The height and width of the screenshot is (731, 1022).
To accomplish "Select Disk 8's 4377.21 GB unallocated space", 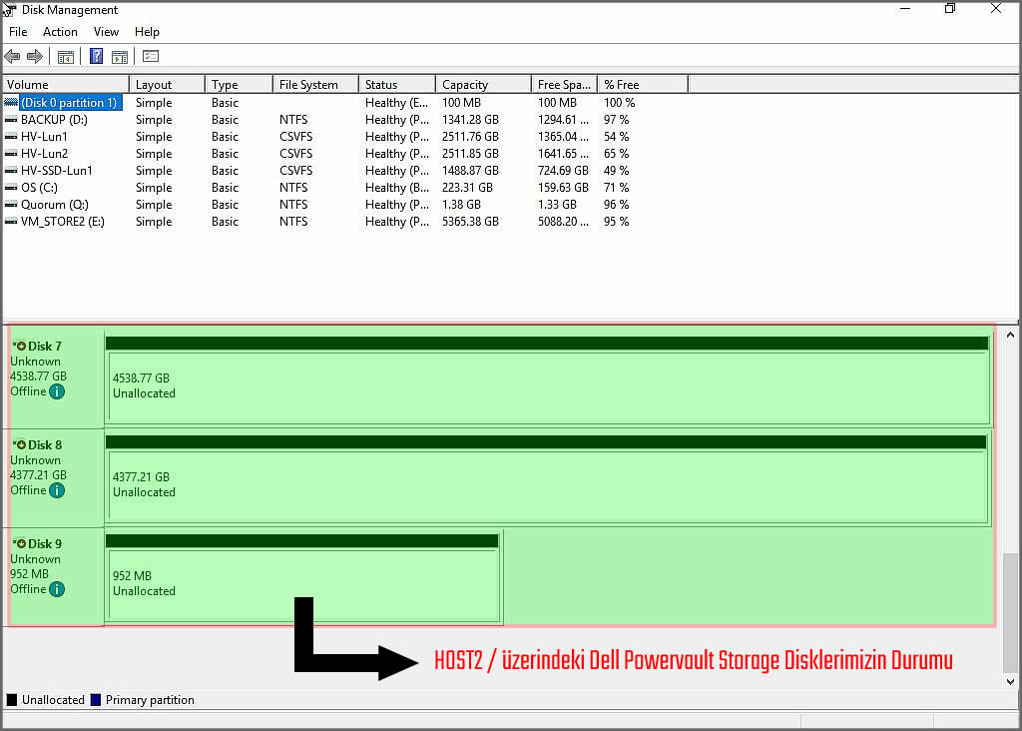I will 546,485.
